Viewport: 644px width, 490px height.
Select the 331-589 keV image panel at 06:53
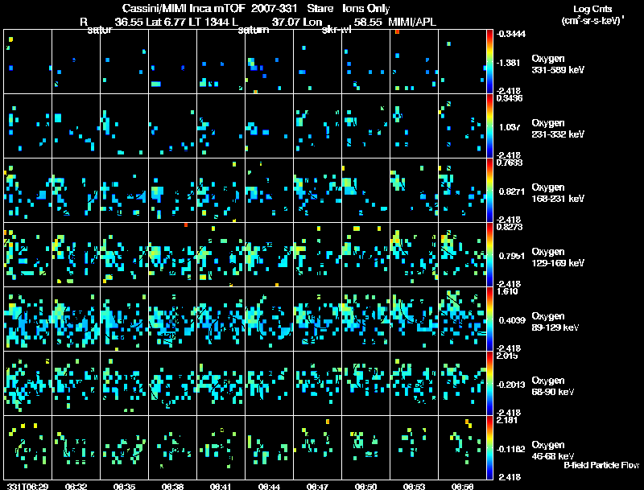(414, 62)
